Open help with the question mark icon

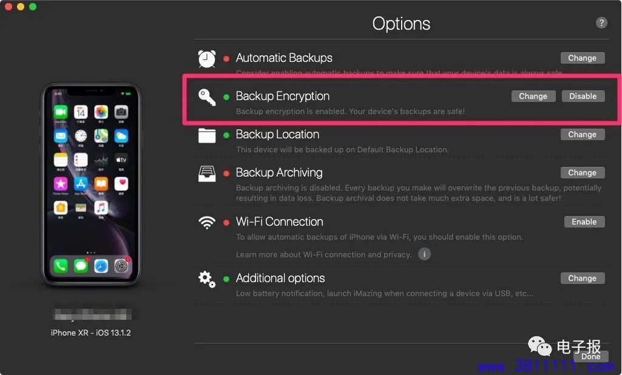601,22
